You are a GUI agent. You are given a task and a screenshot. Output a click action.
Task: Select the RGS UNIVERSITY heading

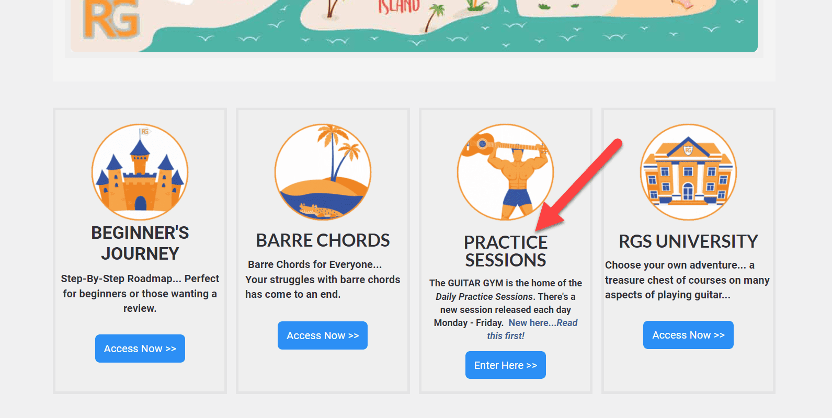(688, 241)
